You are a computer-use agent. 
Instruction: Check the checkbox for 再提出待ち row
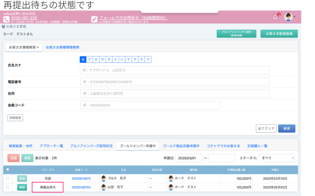tap(8, 187)
